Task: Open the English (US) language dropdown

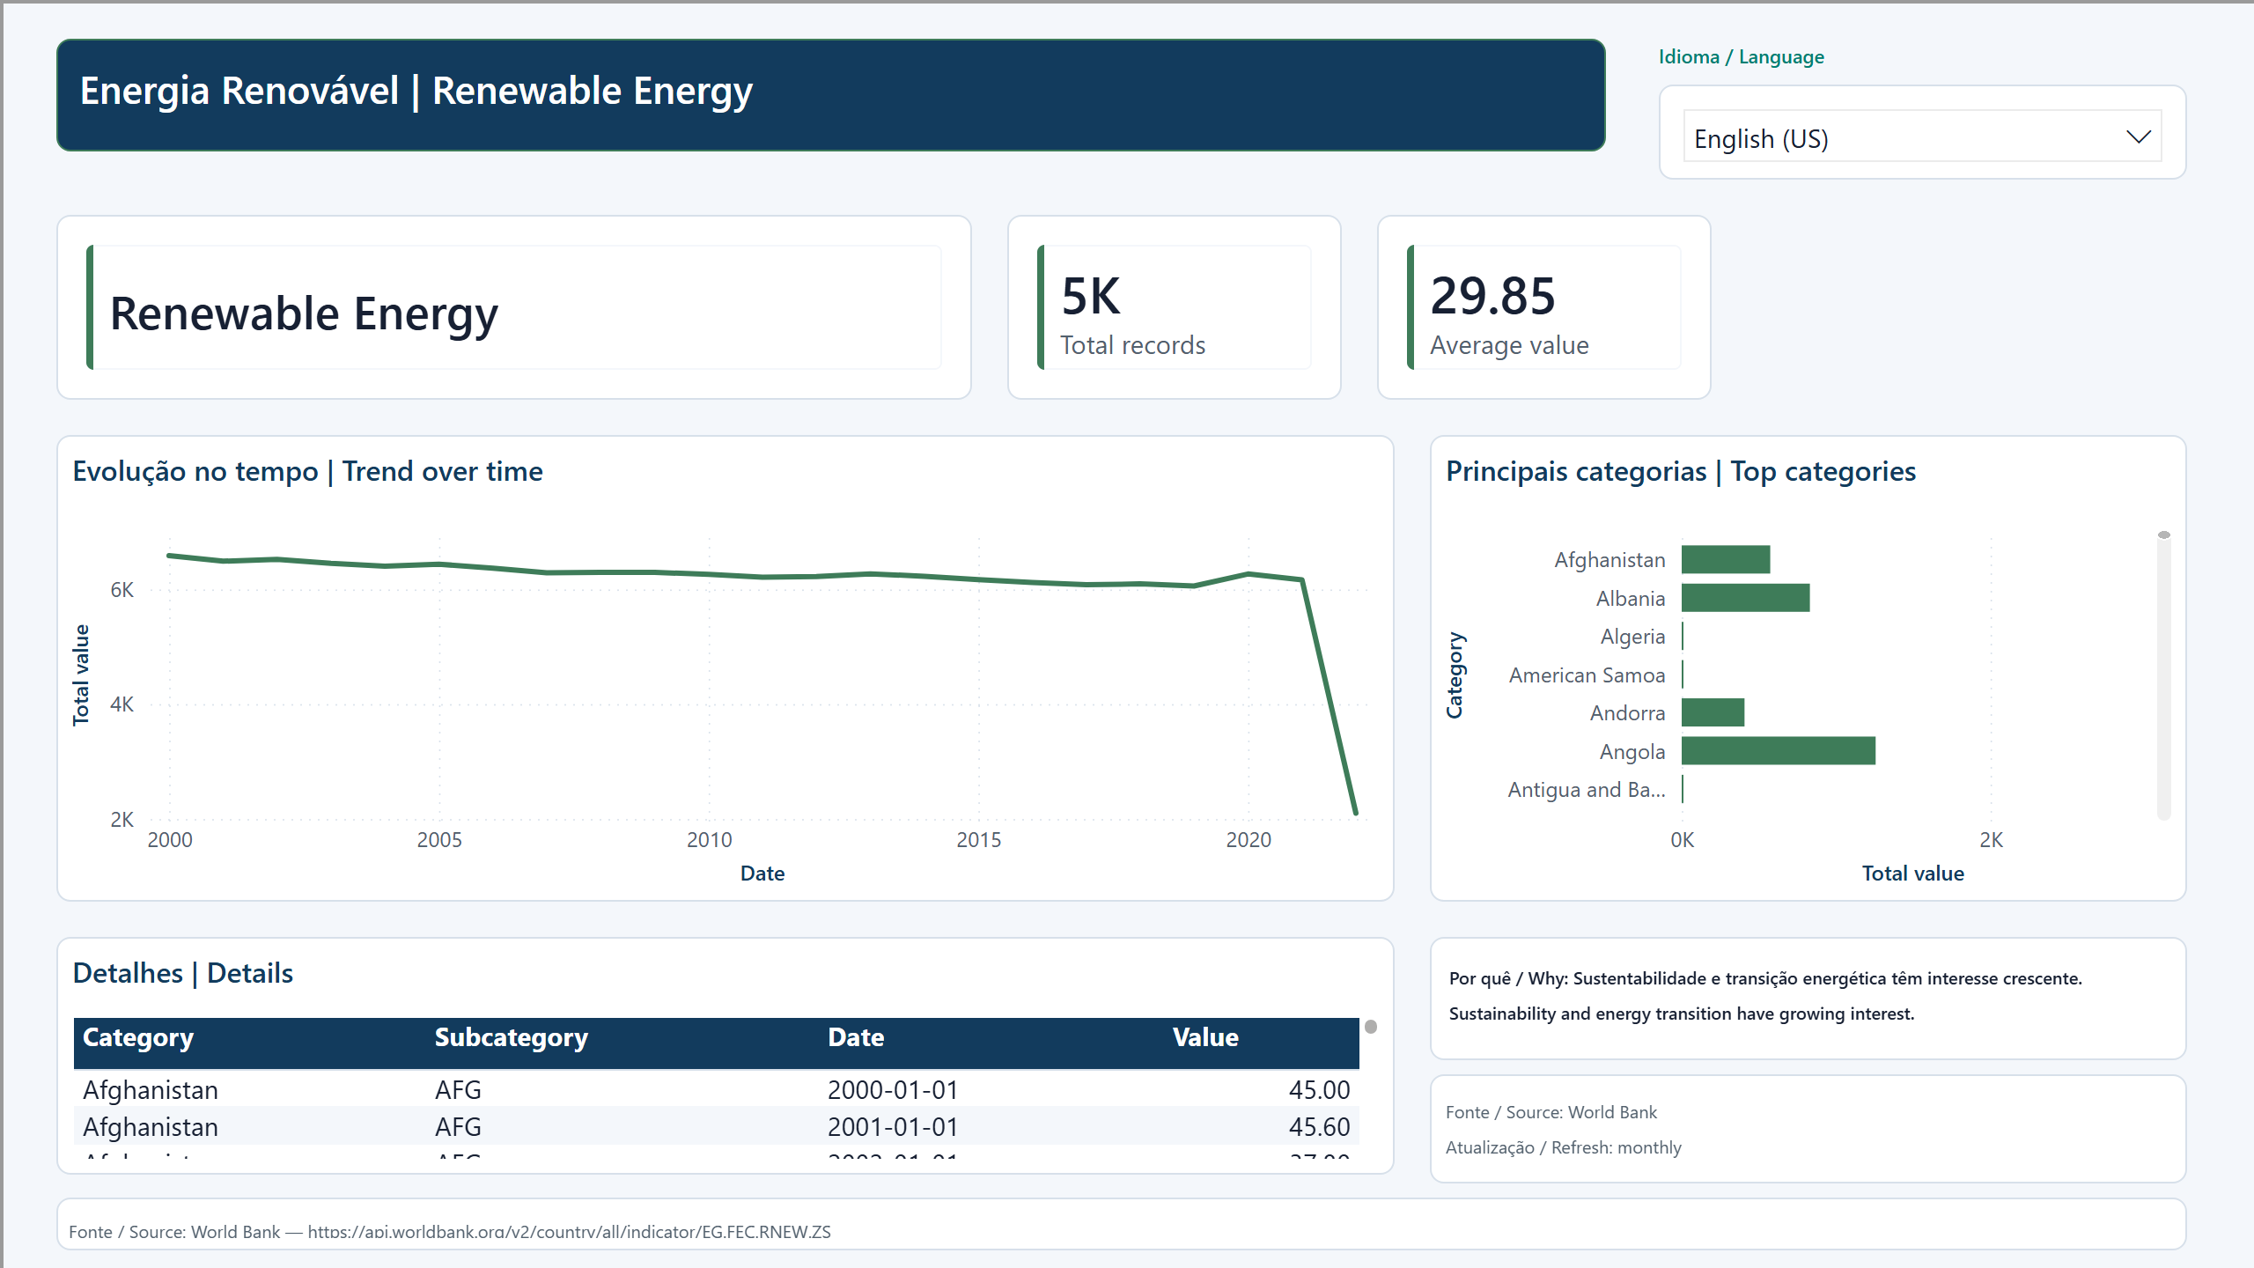Action: 1922,136
